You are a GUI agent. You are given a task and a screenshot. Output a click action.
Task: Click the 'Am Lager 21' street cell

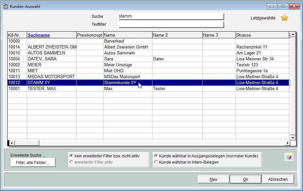[x=262, y=53]
